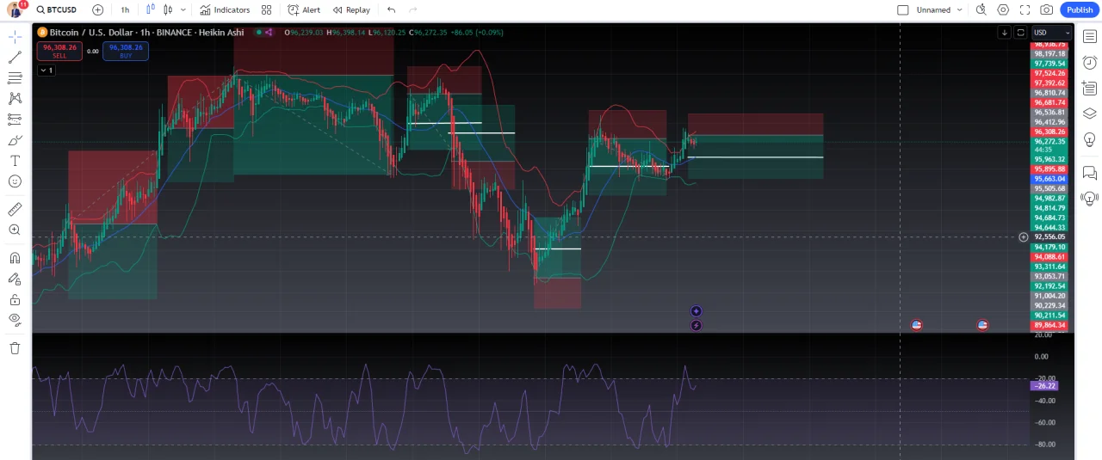Create an Alert from the top toolbar
This screenshot has width=1102, height=460.
click(x=304, y=10)
